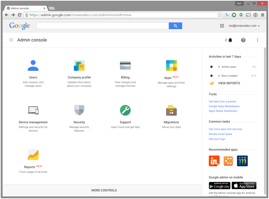
Task: Open the Chrome hamburger menu
Action: pos(262,15)
